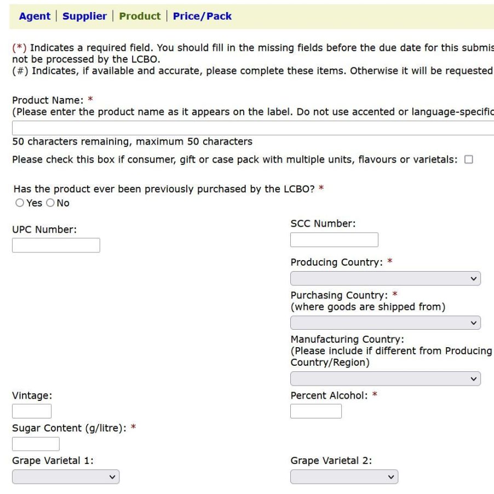
Task: Focus the SCC Number input box
Action: tap(334, 240)
